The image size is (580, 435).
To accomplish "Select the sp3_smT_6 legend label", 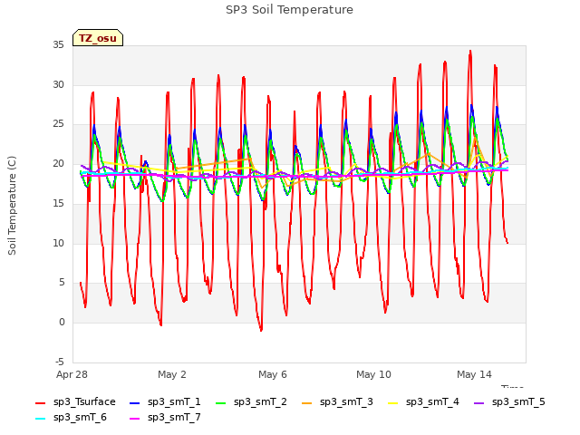I will pyautogui.click(x=80, y=418).
